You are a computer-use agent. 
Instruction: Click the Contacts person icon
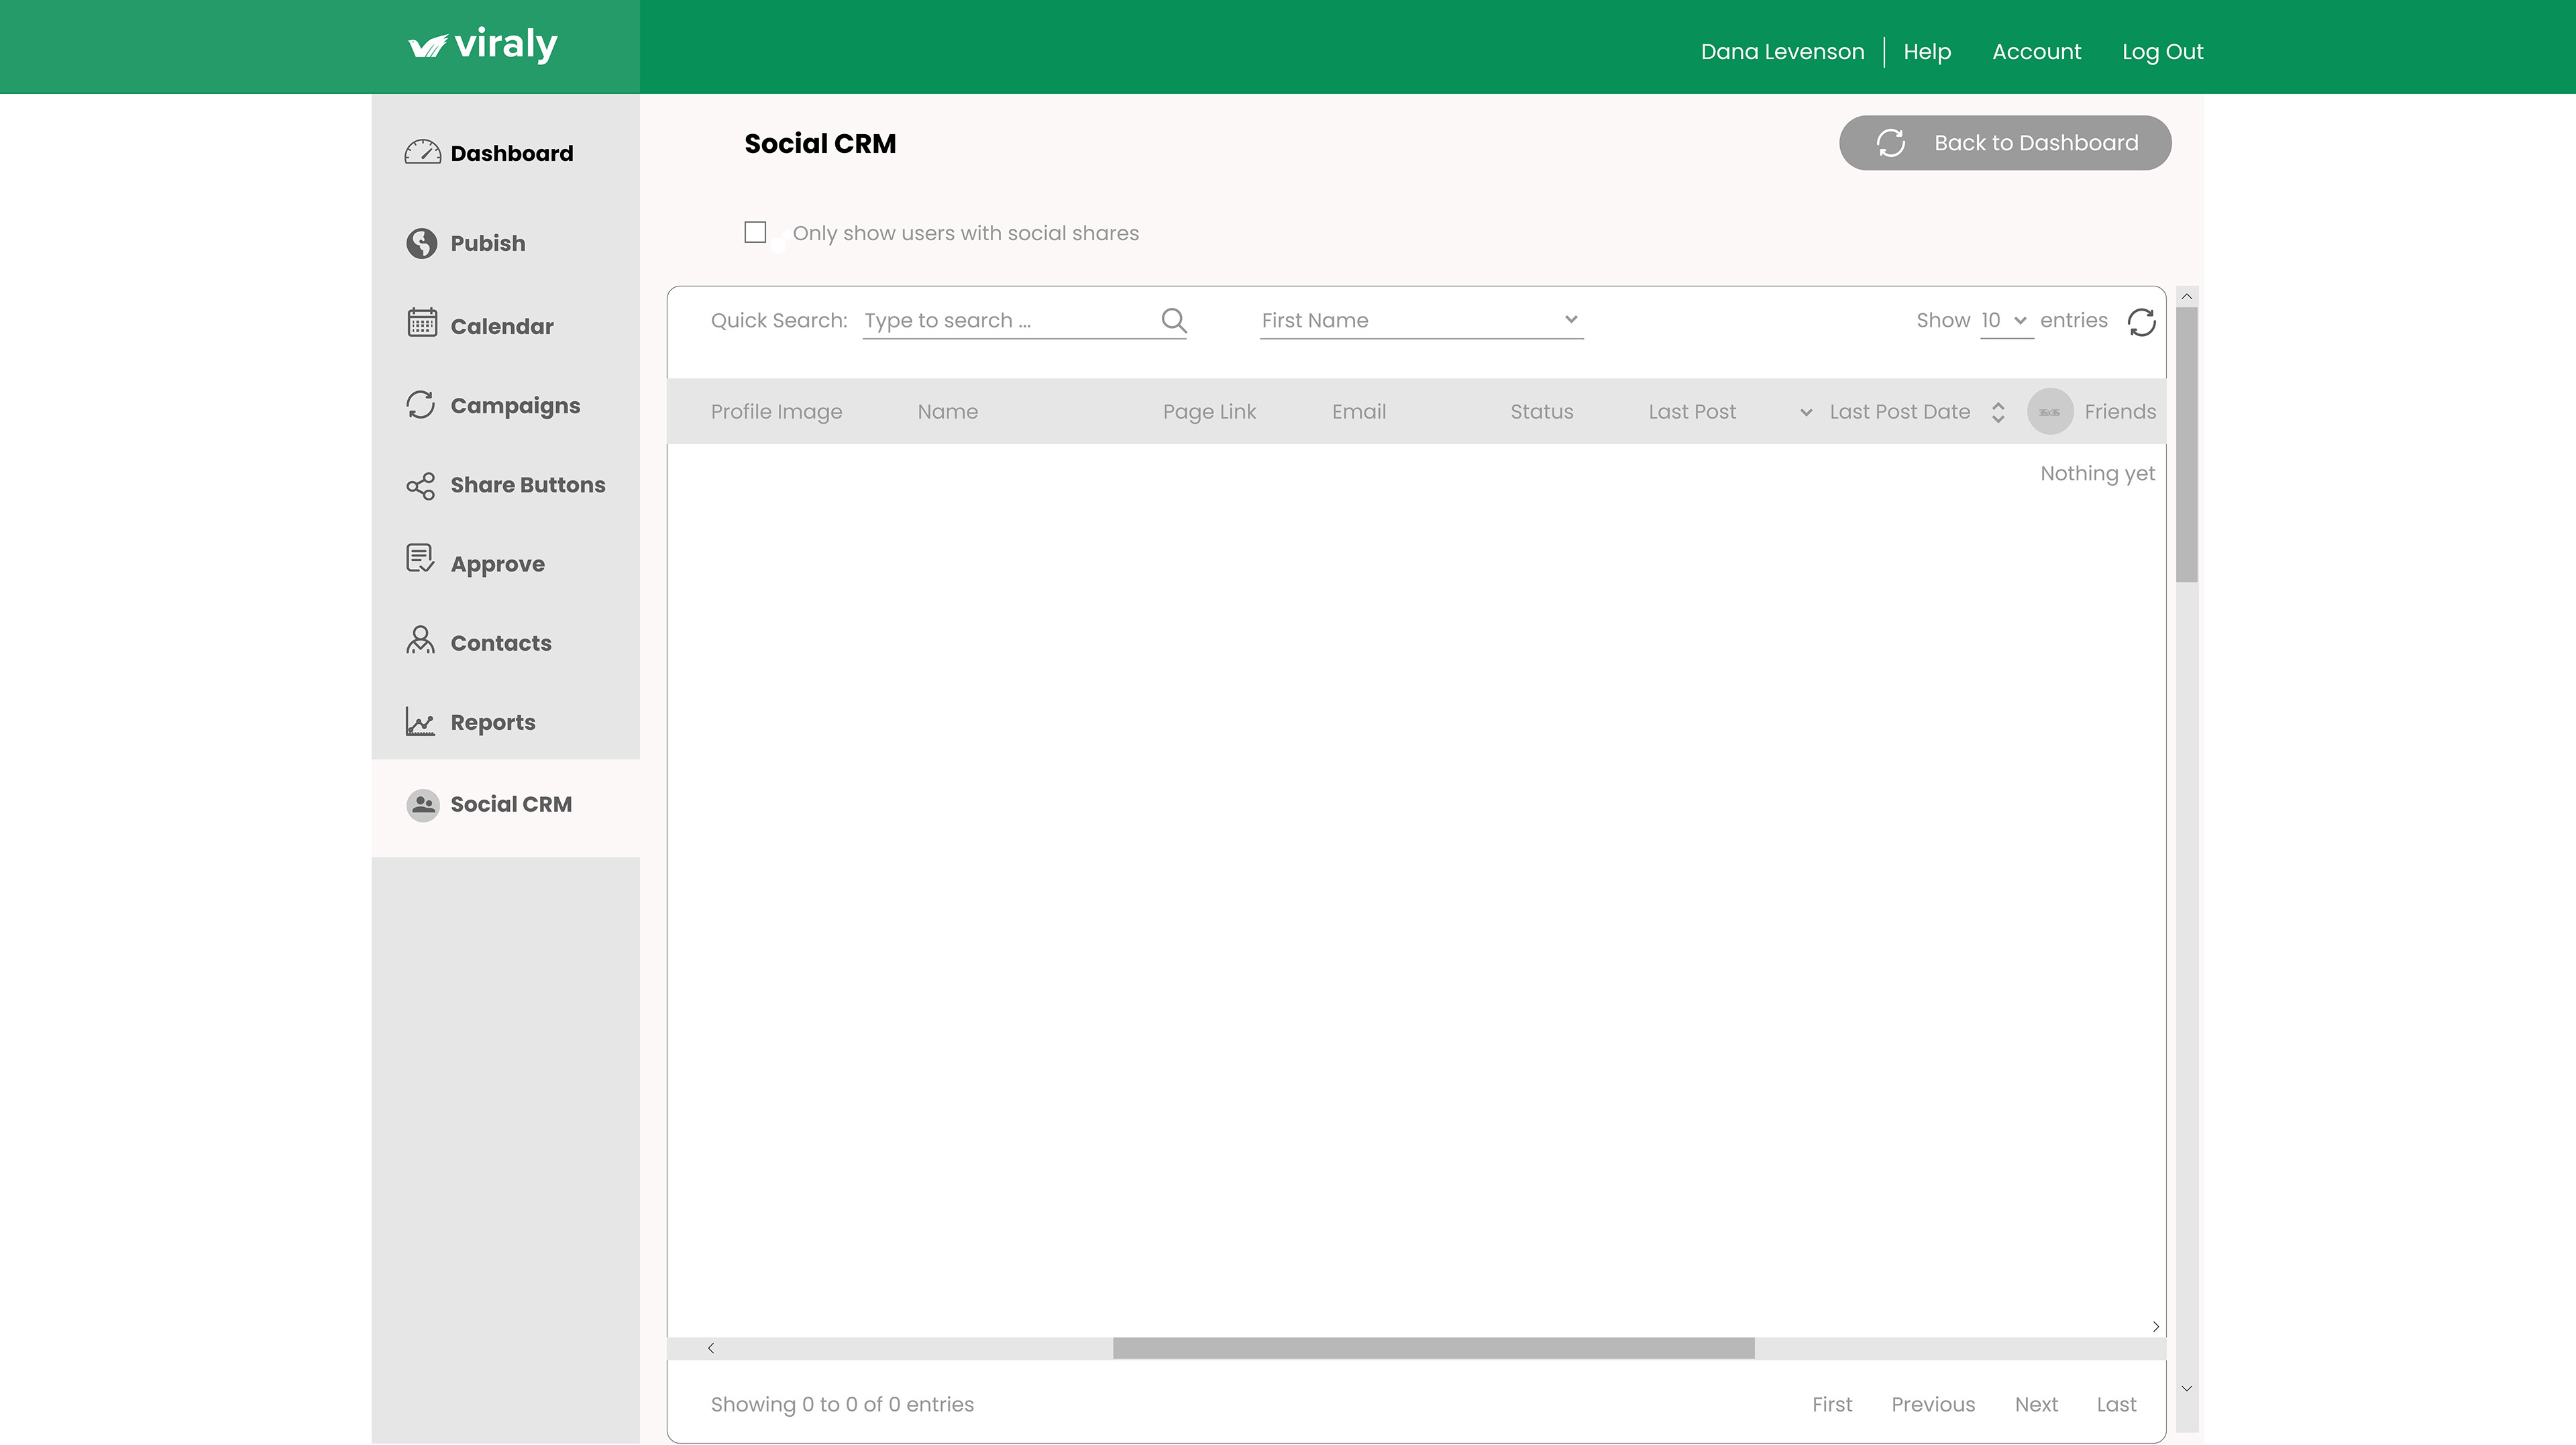[x=421, y=640]
